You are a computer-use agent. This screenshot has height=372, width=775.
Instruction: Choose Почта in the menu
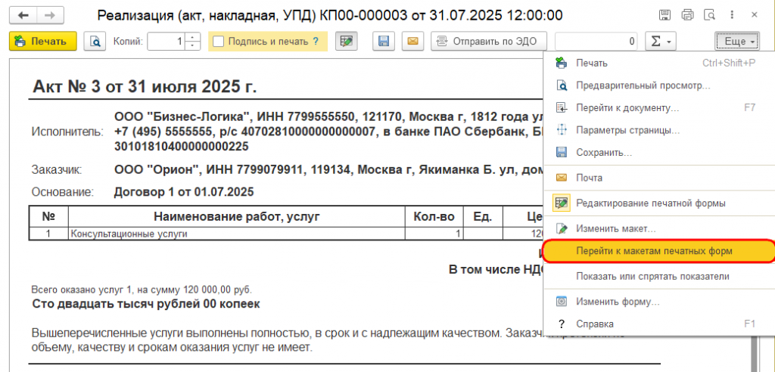[x=658, y=178]
